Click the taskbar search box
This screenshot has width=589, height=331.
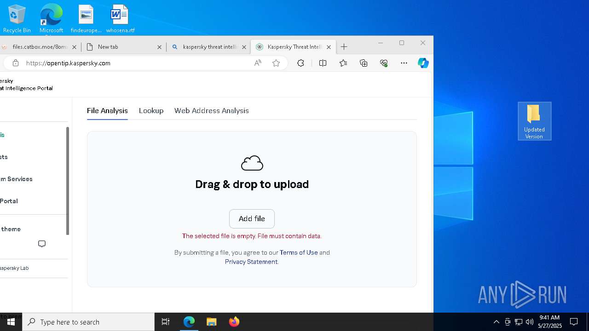point(88,322)
